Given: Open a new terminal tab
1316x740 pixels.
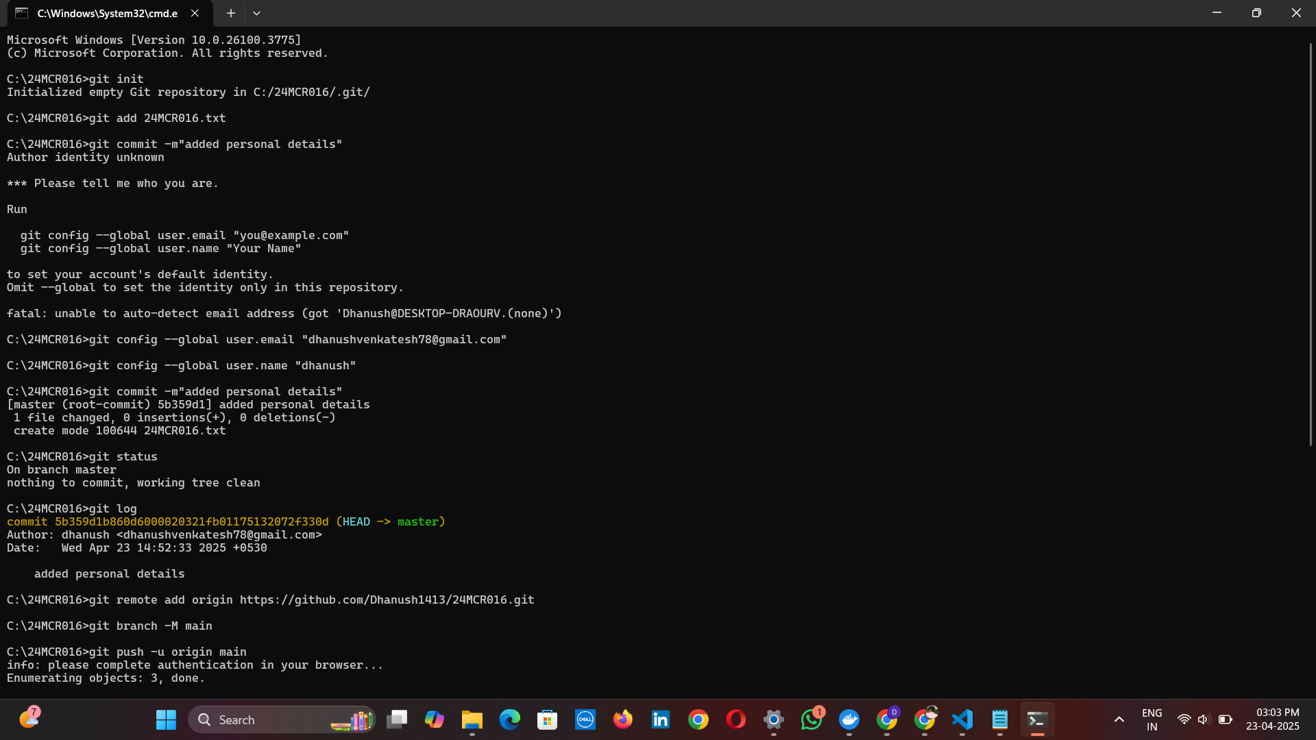Looking at the screenshot, I should [x=231, y=13].
